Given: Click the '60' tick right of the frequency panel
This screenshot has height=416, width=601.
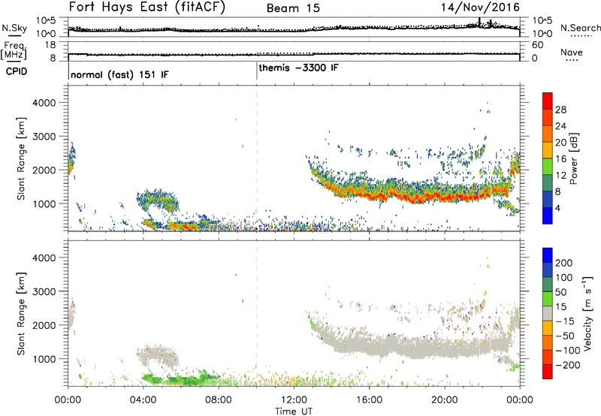Looking at the screenshot, I should tap(537, 45).
